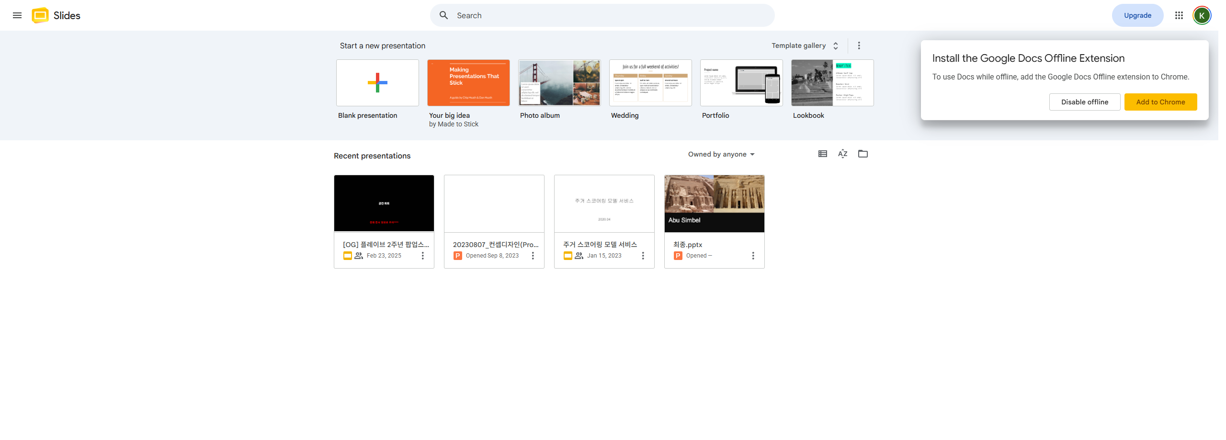Click Photo album label
The width and height of the screenshot is (1226, 440).
[x=540, y=115]
